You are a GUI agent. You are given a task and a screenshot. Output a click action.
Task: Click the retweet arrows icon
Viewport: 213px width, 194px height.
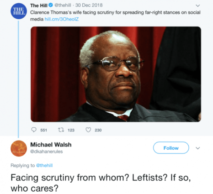[61, 130]
